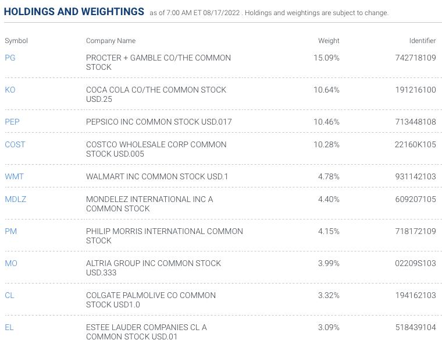Click the Altria identifier 02209S103
This screenshot has width=442, height=340.
click(415, 263)
